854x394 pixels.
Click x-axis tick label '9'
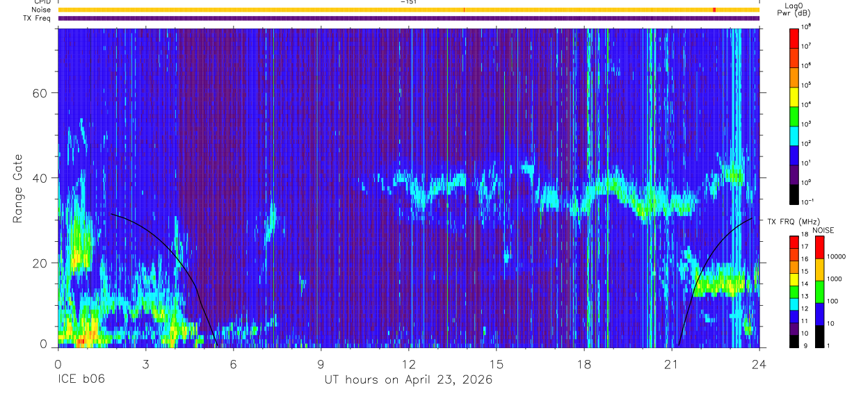(321, 364)
